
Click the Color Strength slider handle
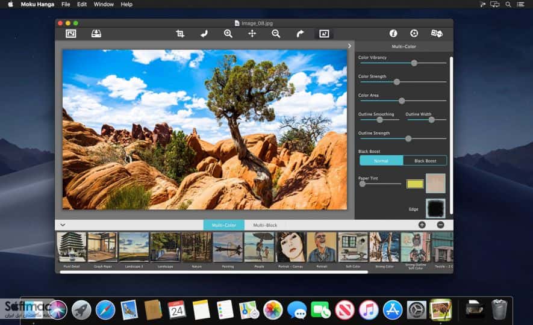[397, 82]
